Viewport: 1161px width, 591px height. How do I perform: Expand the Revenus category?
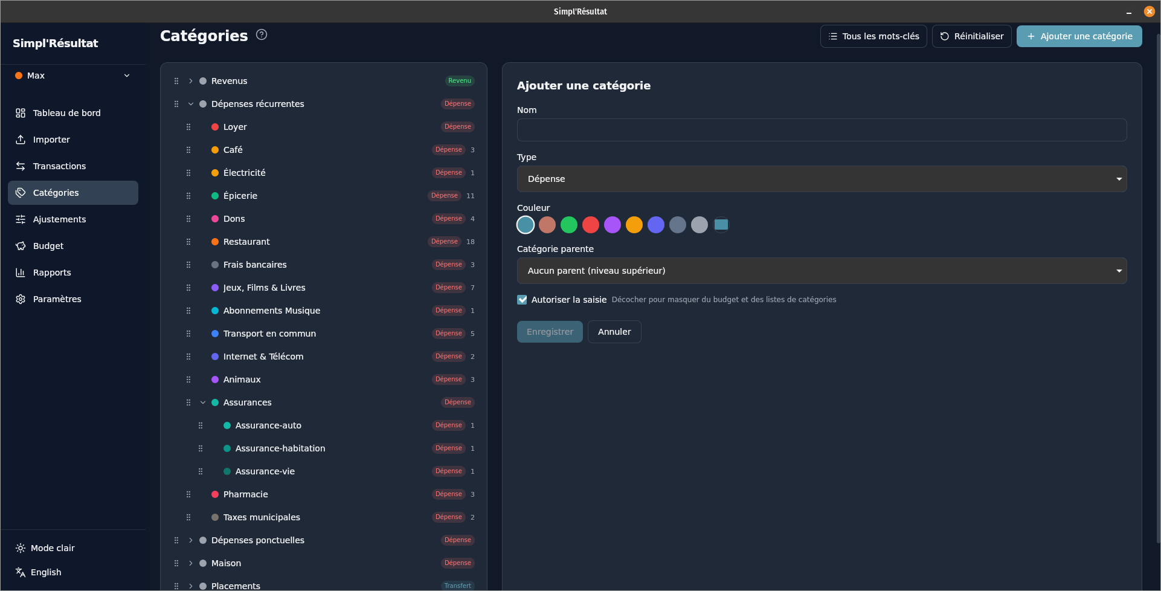pos(191,81)
